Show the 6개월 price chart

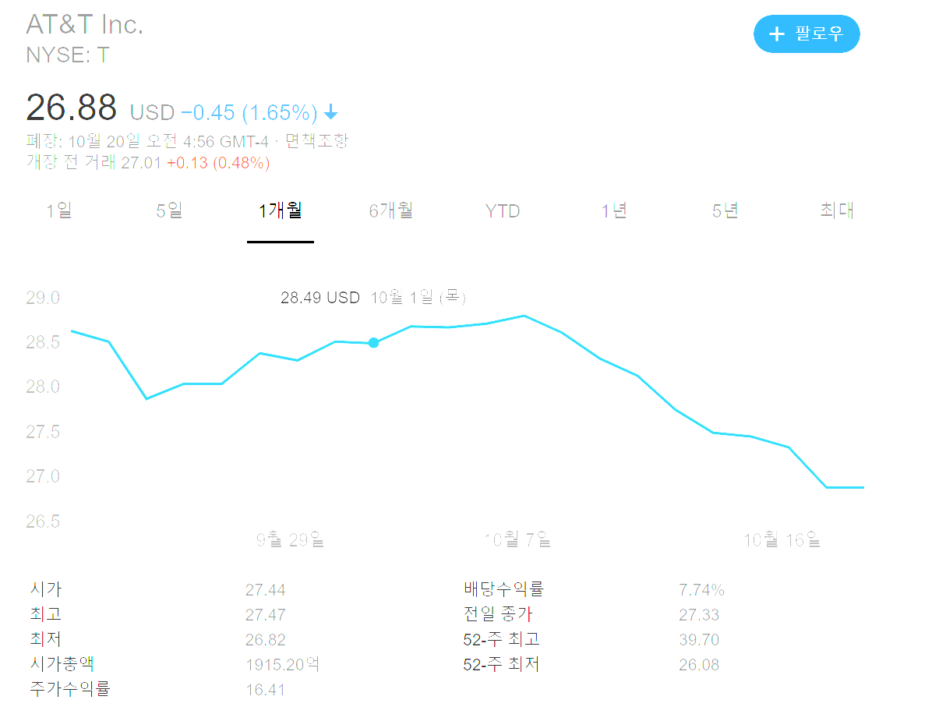tap(391, 210)
